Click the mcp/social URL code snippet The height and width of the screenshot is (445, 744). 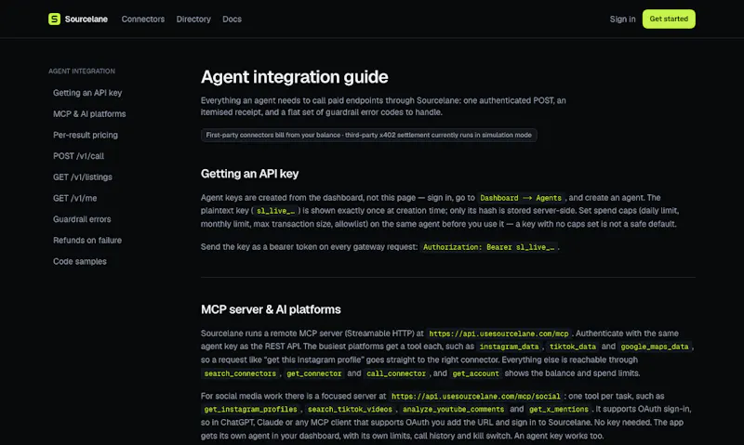click(476, 396)
